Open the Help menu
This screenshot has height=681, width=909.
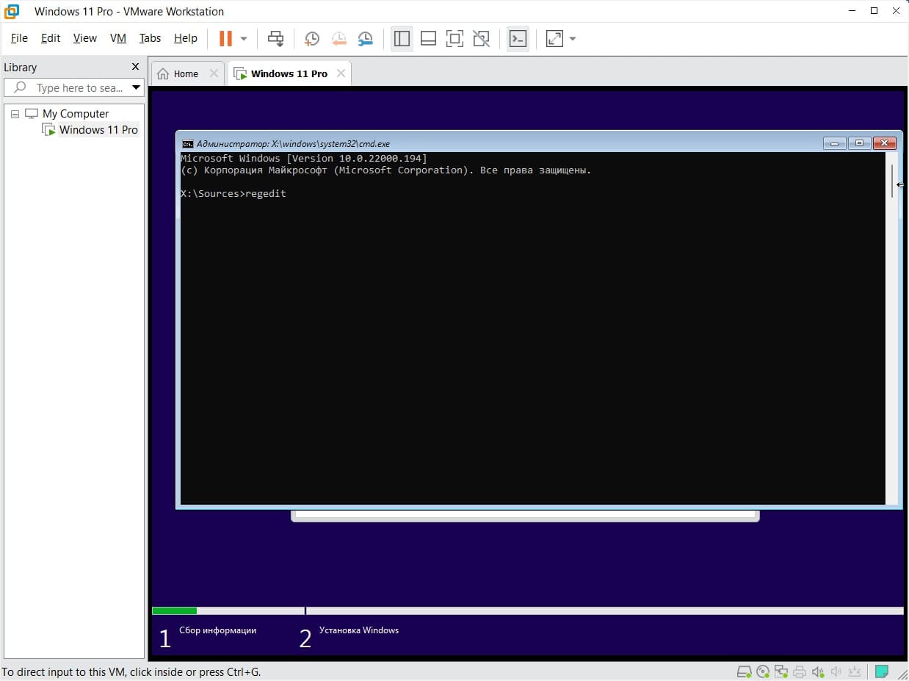186,38
